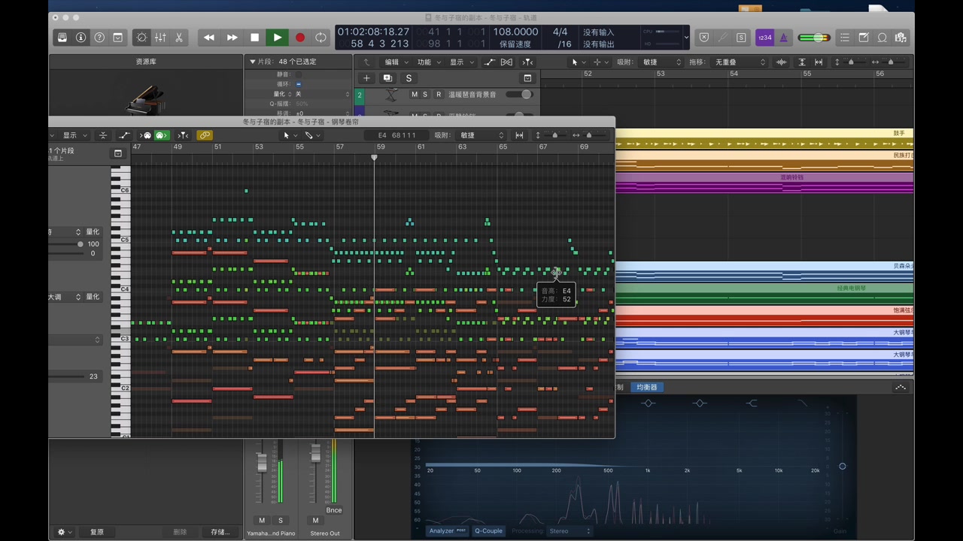
Task: Click the piano roll horizontal auto-zoom button
Action: (519, 135)
